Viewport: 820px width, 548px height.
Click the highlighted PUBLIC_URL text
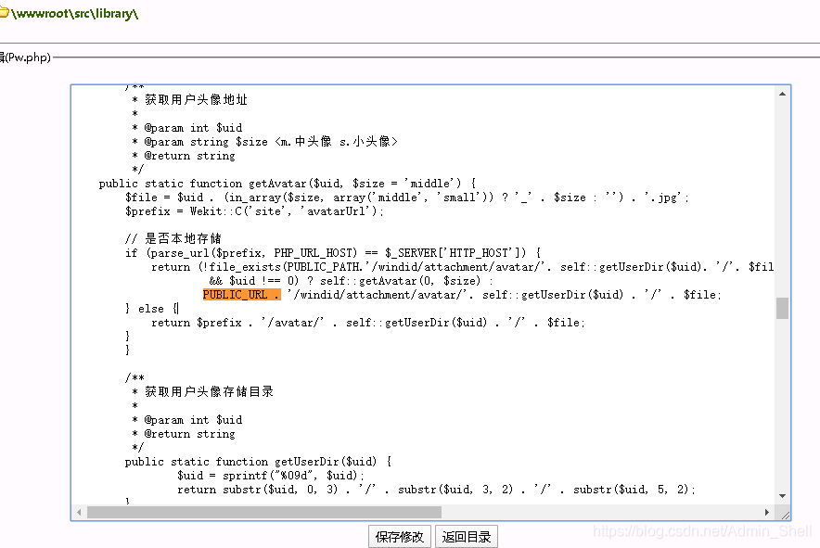click(x=241, y=295)
